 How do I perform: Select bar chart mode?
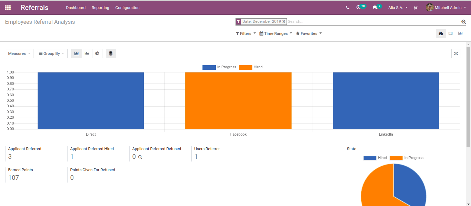[x=77, y=53]
